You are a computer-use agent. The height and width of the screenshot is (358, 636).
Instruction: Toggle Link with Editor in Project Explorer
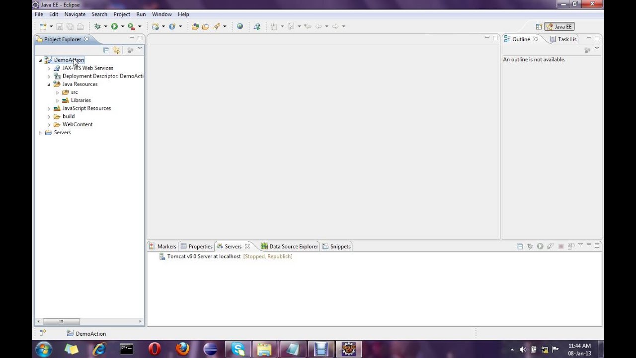coord(116,50)
